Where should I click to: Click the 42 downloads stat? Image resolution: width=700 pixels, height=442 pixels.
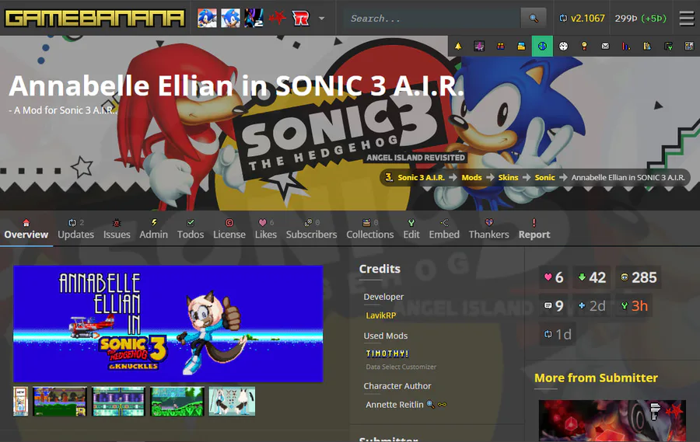[592, 277]
